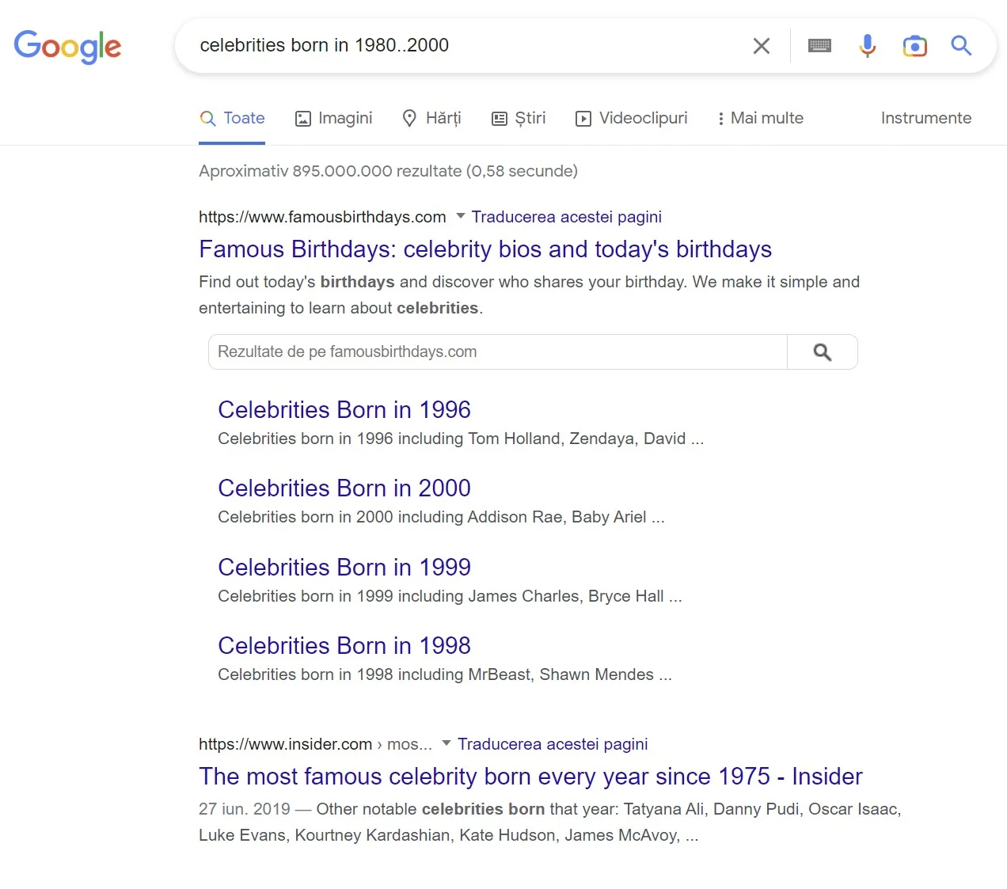Switch to the Videoclipuri tab
1007x889 pixels.
tap(631, 118)
